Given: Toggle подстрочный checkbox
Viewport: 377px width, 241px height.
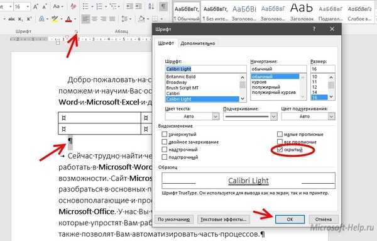Looking at the screenshot, I should tap(164, 157).
